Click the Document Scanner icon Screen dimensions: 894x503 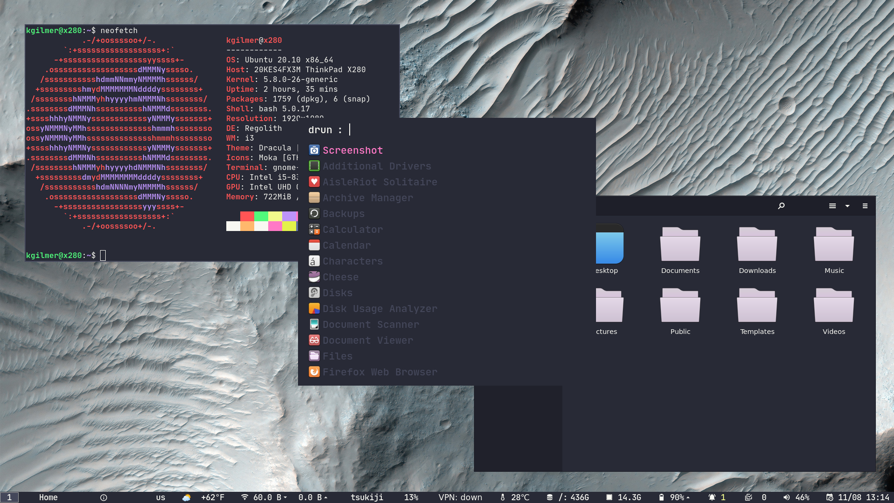click(x=314, y=325)
